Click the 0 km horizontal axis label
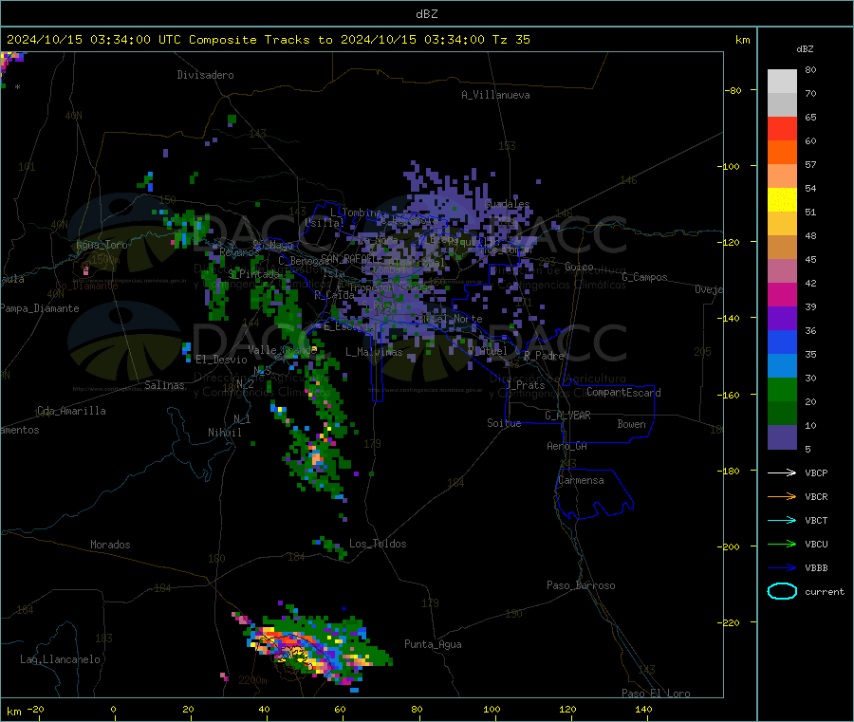Image resolution: width=854 pixels, height=722 pixels. click(113, 709)
